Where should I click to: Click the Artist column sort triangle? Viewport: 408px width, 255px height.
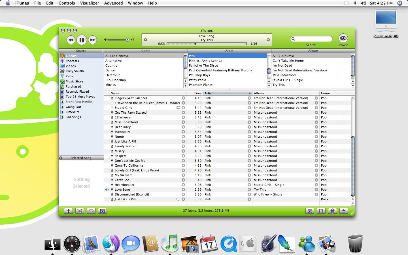tap(250, 93)
